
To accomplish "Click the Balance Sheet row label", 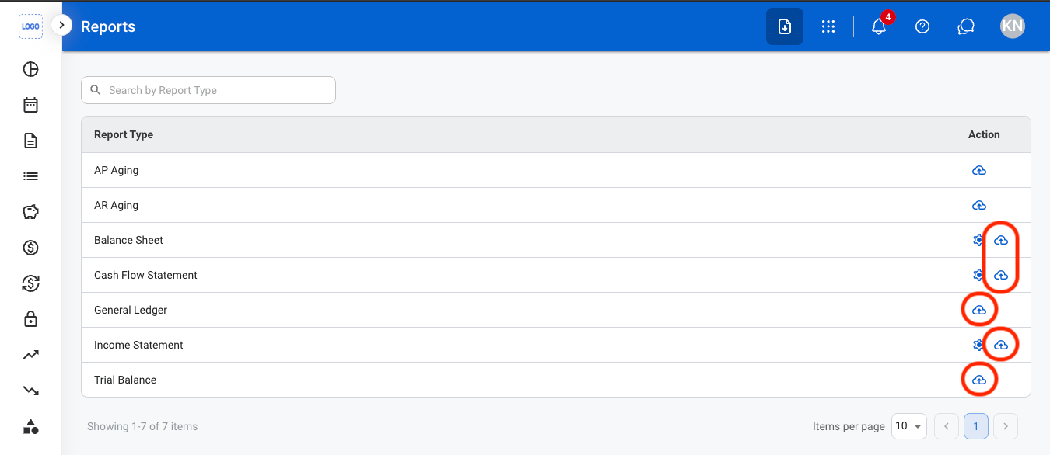I will (x=128, y=240).
